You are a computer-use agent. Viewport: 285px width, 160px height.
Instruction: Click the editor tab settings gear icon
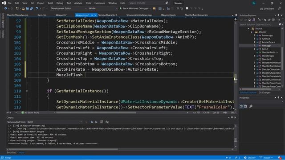click(236, 15)
